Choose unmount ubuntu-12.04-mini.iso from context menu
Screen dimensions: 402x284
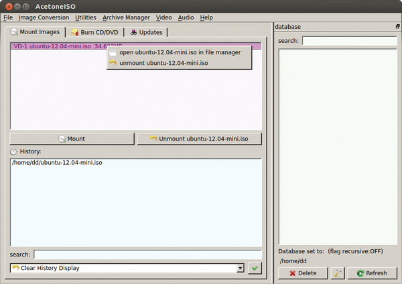[179, 63]
